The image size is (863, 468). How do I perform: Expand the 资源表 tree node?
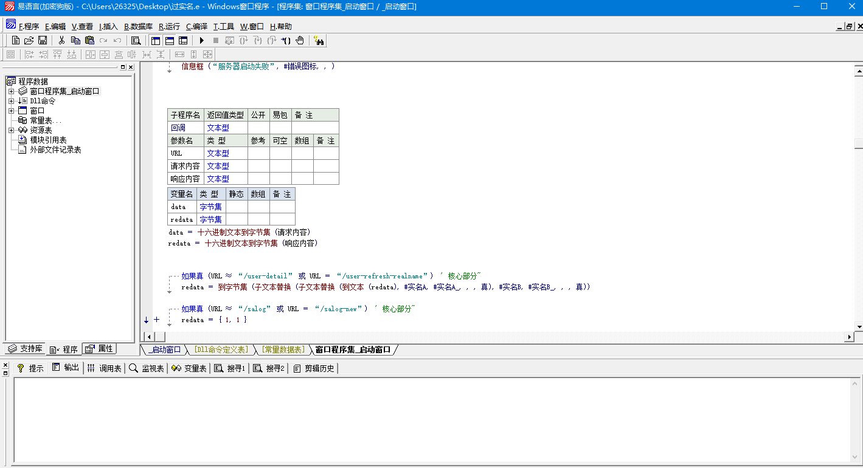11,130
